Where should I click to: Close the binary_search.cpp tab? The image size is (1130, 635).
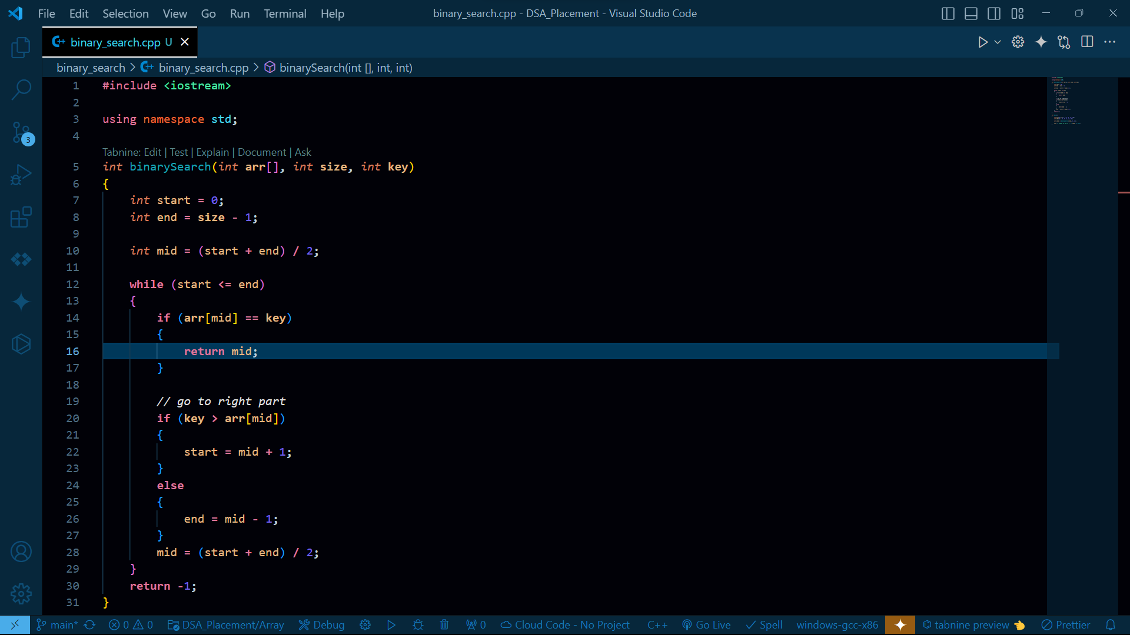click(x=185, y=42)
